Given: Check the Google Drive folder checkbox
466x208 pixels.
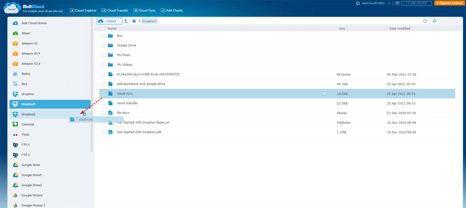Looking at the screenshot, I should [103, 46].
